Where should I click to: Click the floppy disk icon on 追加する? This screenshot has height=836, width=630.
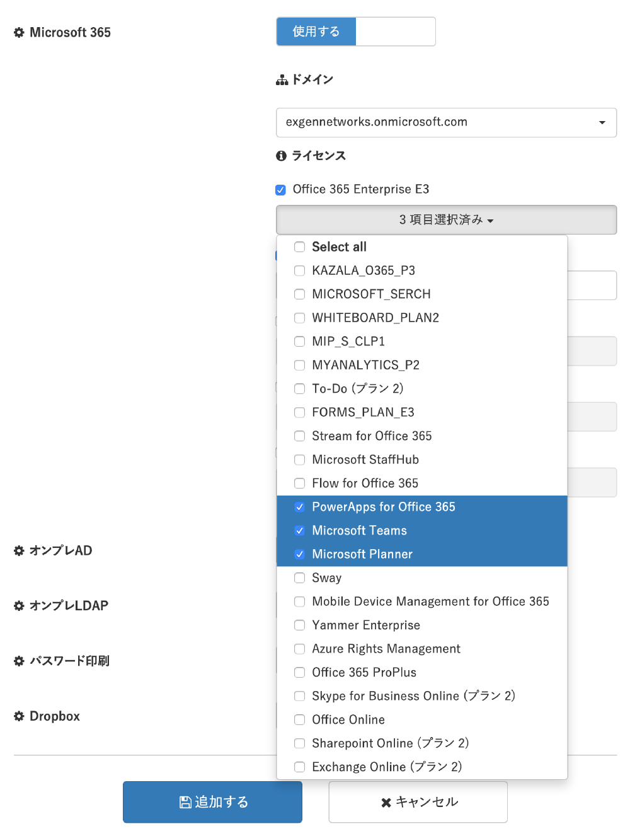pyautogui.click(x=185, y=802)
